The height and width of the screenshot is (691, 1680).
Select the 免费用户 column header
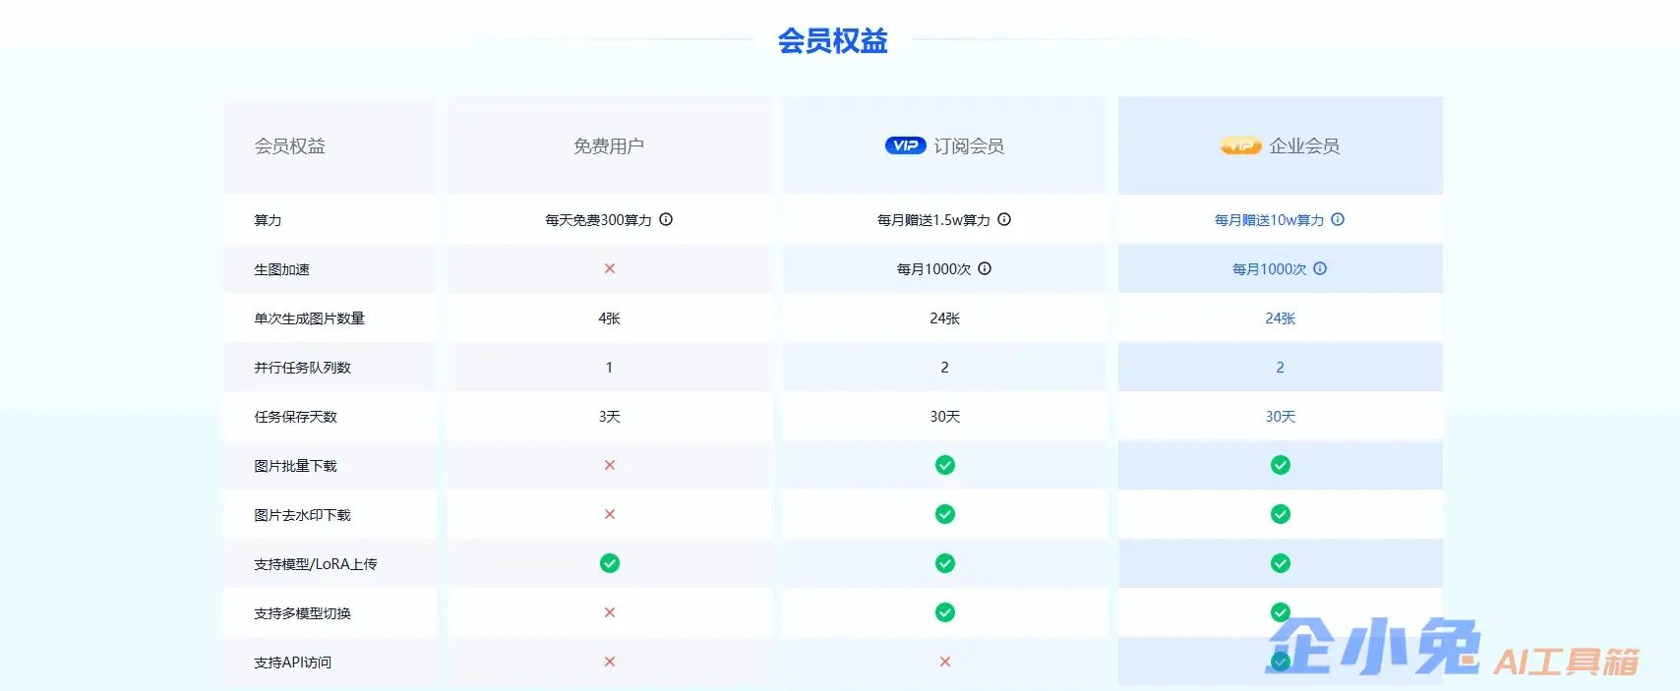609,145
